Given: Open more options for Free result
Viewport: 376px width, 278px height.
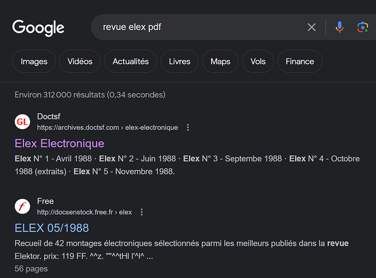Looking at the screenshot, I should [x=141, y=212].
